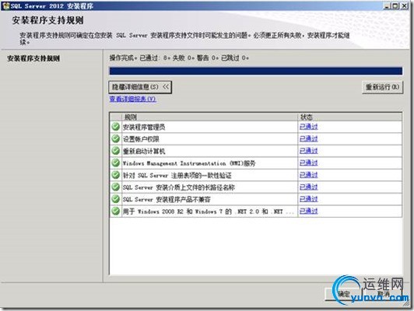Viewport: 414px width, 311px height.
Task: Select the 用于 Windows 2008 R2 rule text
Action: pyautogui.click(x=209, y=211)
